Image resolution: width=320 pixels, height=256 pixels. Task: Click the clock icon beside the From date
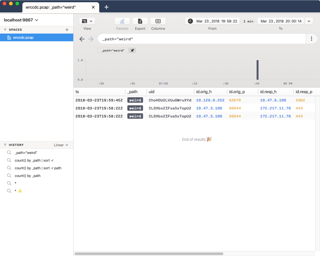coord(190,21)
